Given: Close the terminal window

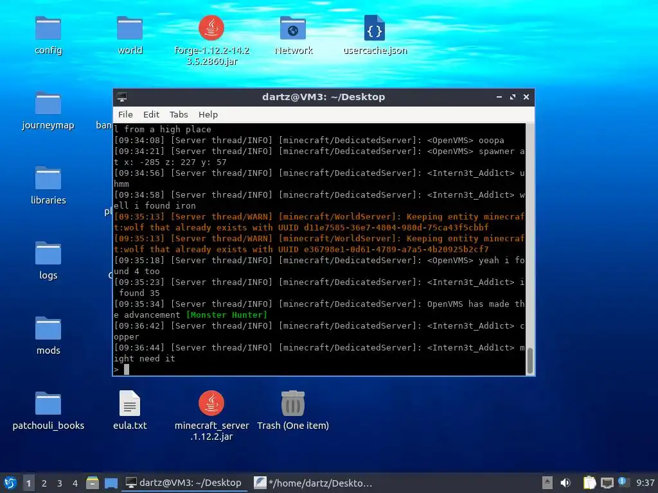Looking at the screenshot, I should [526, 97].
